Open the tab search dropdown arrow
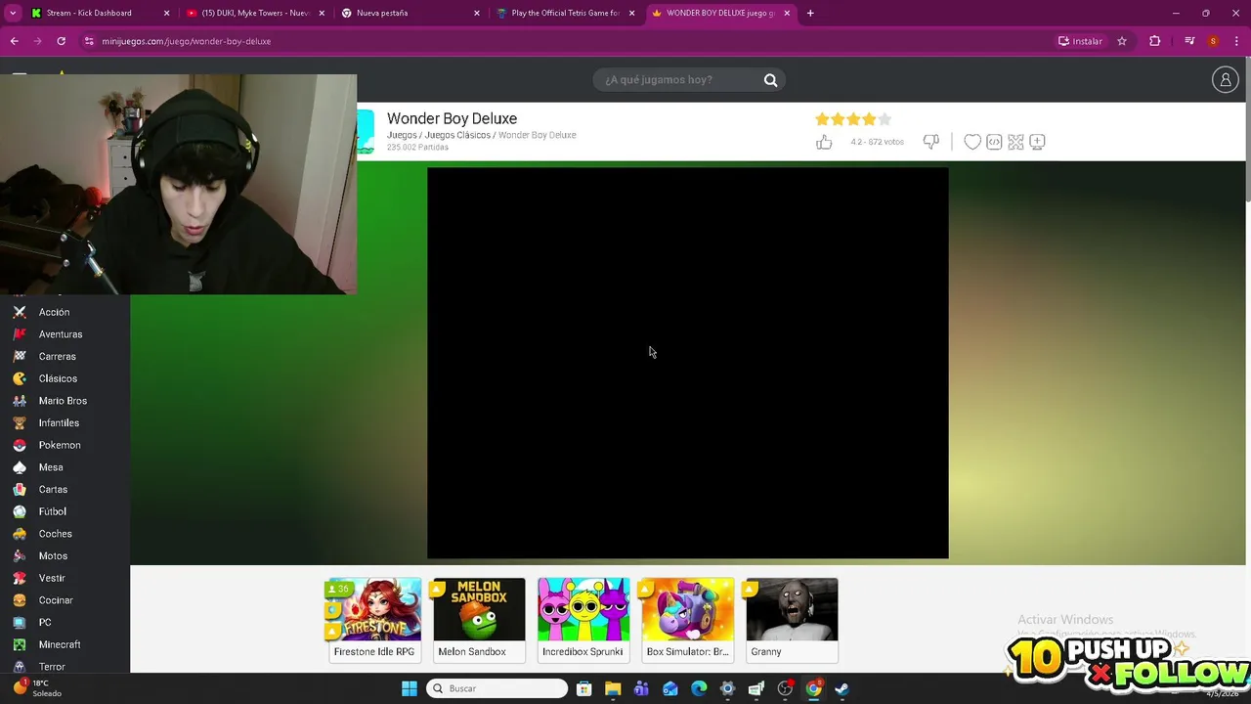 13,13
